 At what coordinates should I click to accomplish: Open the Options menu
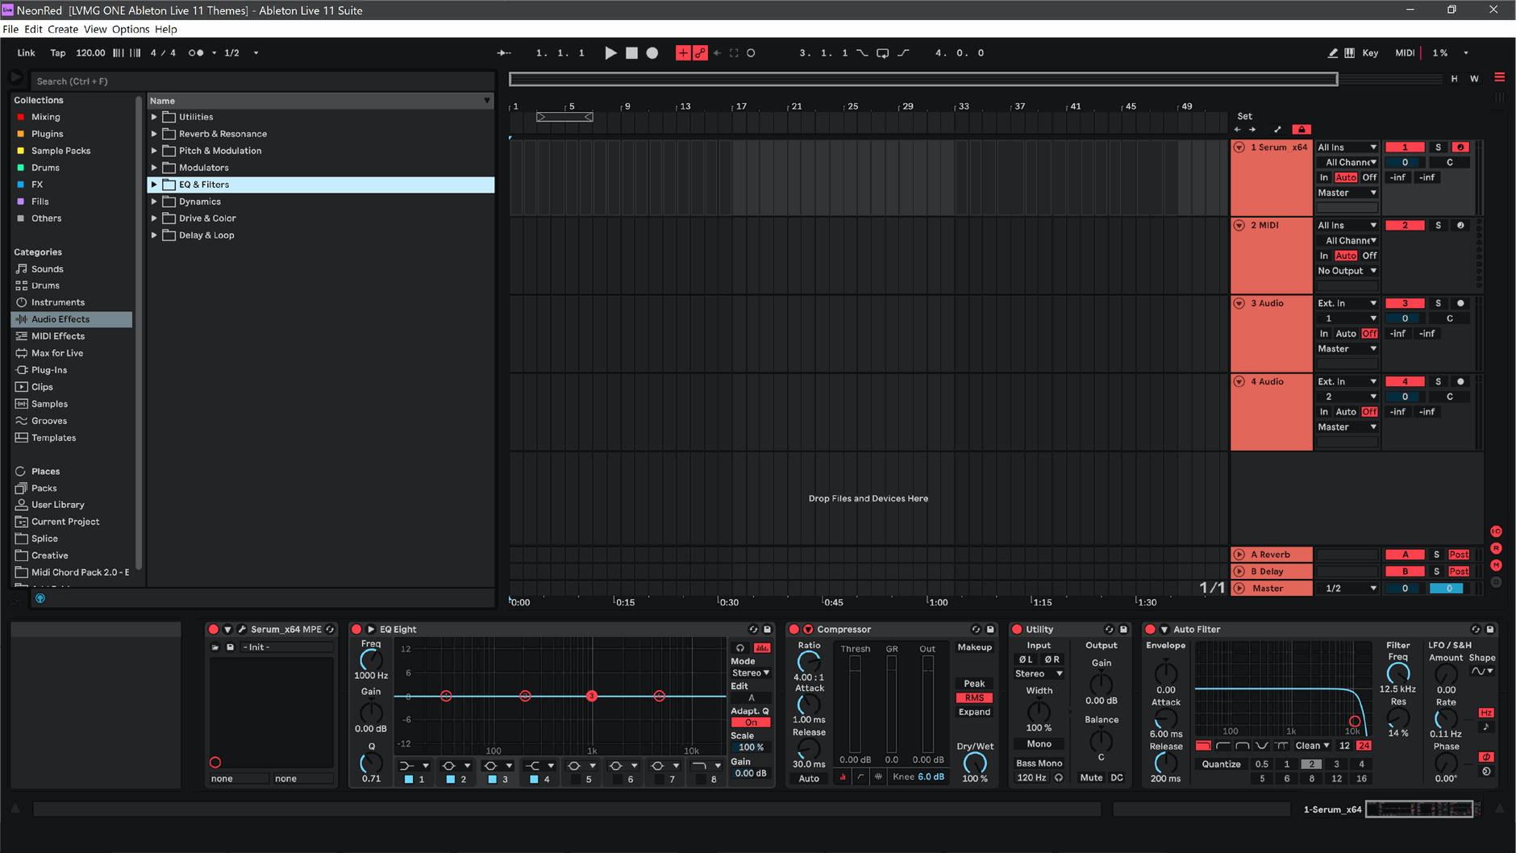(x=130, y=29)
